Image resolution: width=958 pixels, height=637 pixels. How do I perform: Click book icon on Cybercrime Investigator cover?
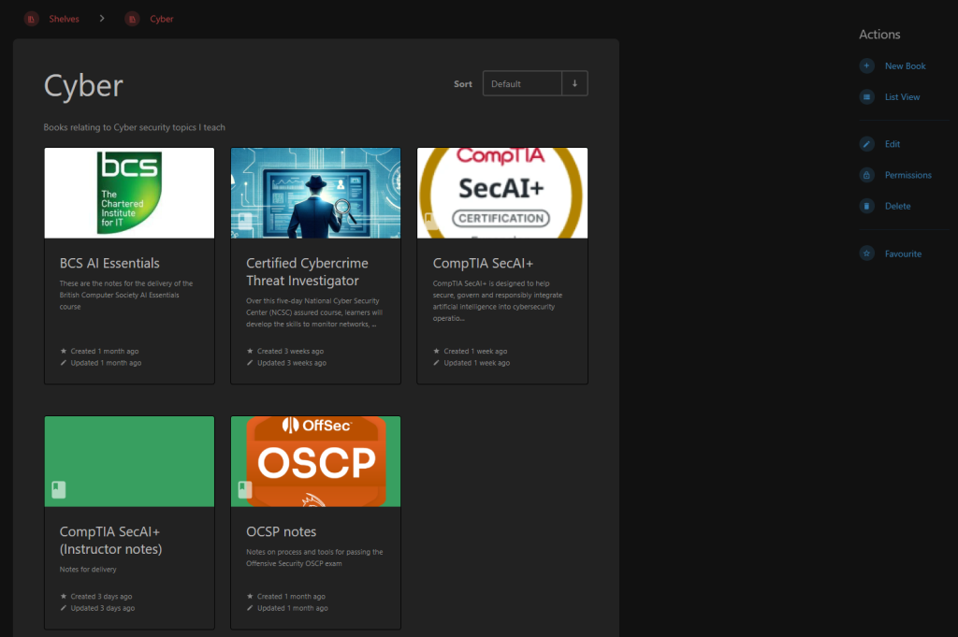click(245, 221)
